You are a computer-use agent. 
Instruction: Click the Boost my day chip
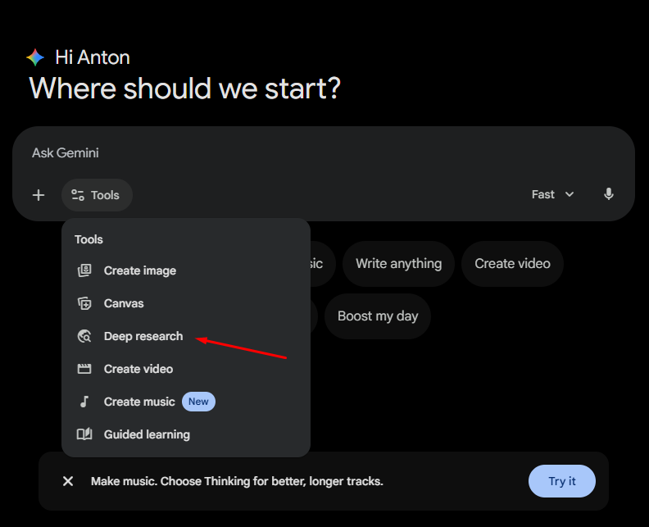[378, 316]
